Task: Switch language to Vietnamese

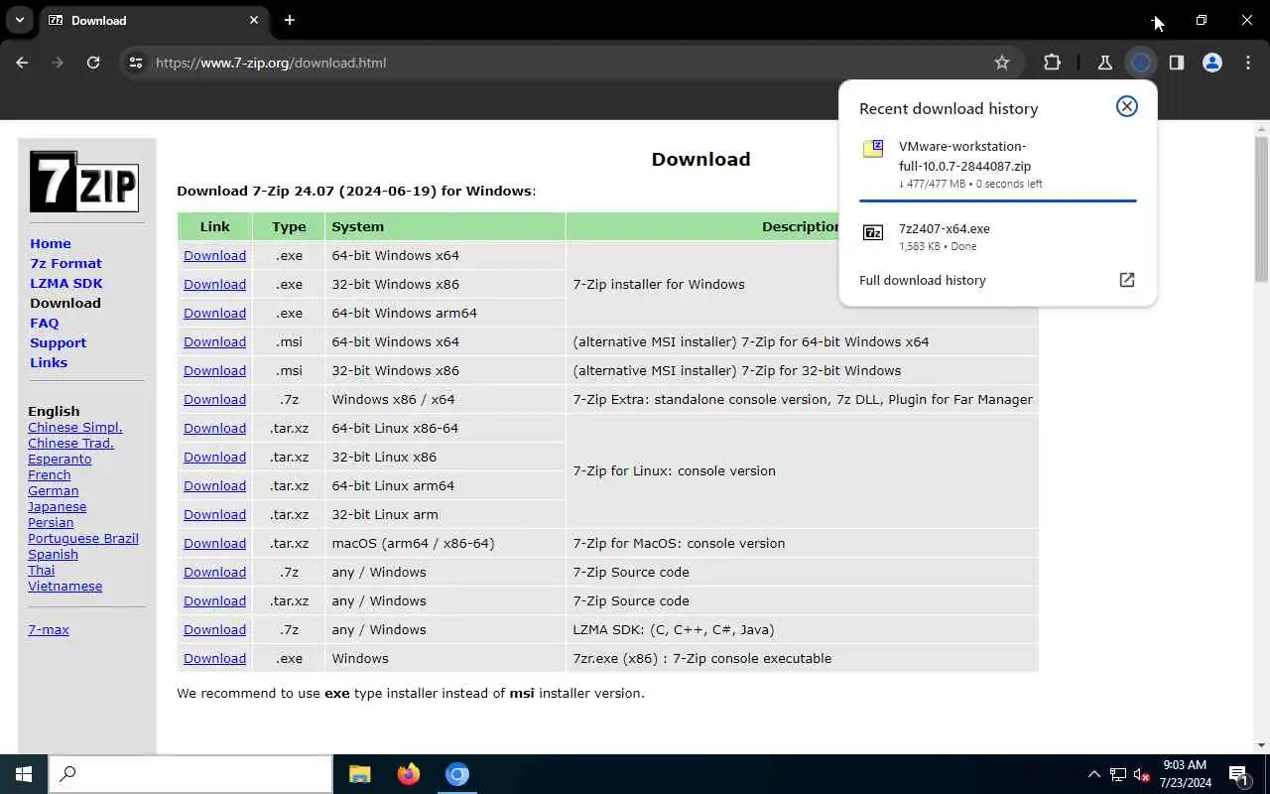Action: coord(65,586)
